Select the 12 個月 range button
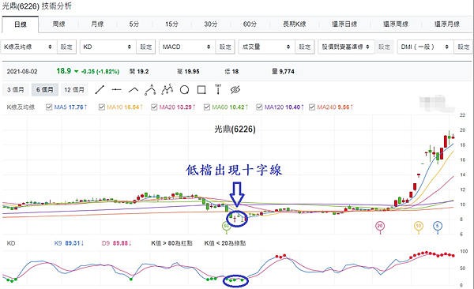 coord(74,90)
